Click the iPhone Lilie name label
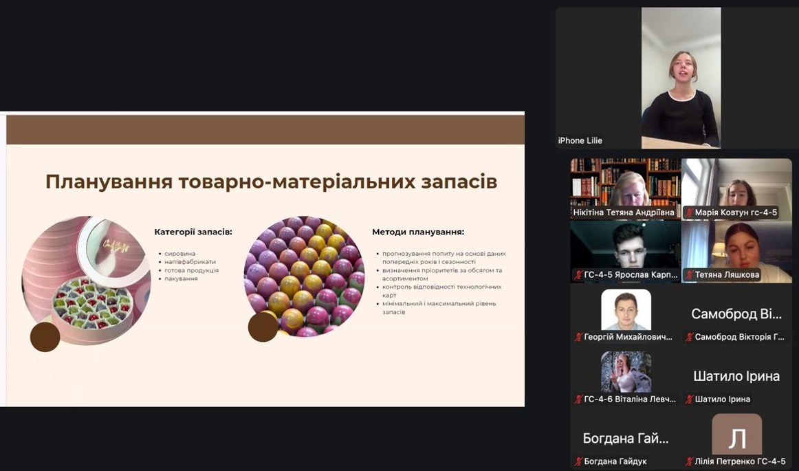 coord(580,141)
